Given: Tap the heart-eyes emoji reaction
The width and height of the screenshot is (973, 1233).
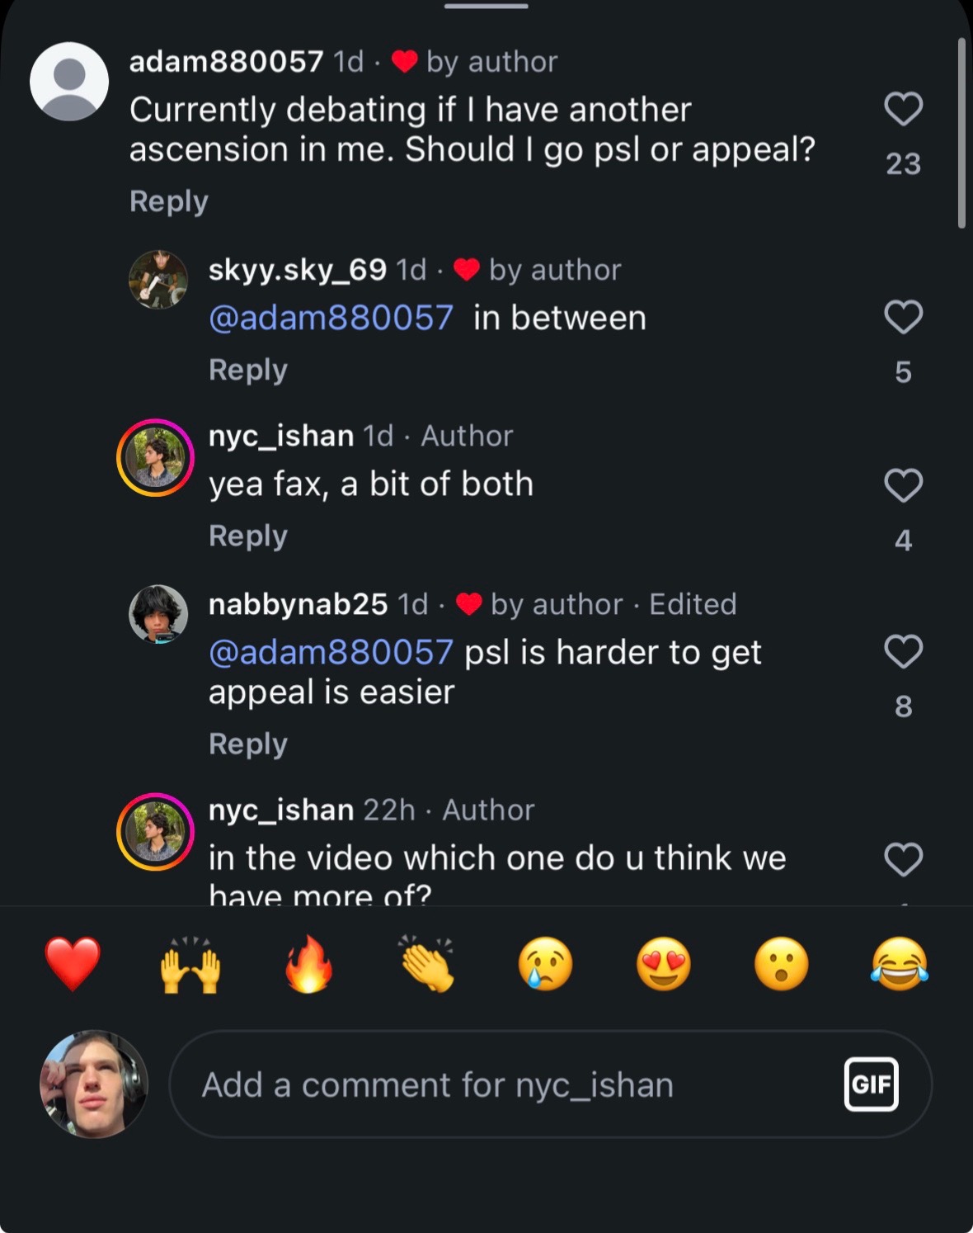Looking at the screenshot, I should pos(663,963).
